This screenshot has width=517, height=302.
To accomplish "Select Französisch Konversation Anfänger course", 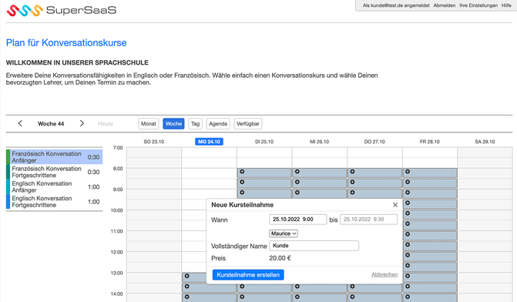I will tap(55, 157).
